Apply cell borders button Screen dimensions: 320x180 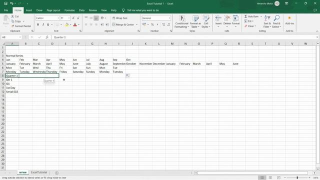pos(57,24)
